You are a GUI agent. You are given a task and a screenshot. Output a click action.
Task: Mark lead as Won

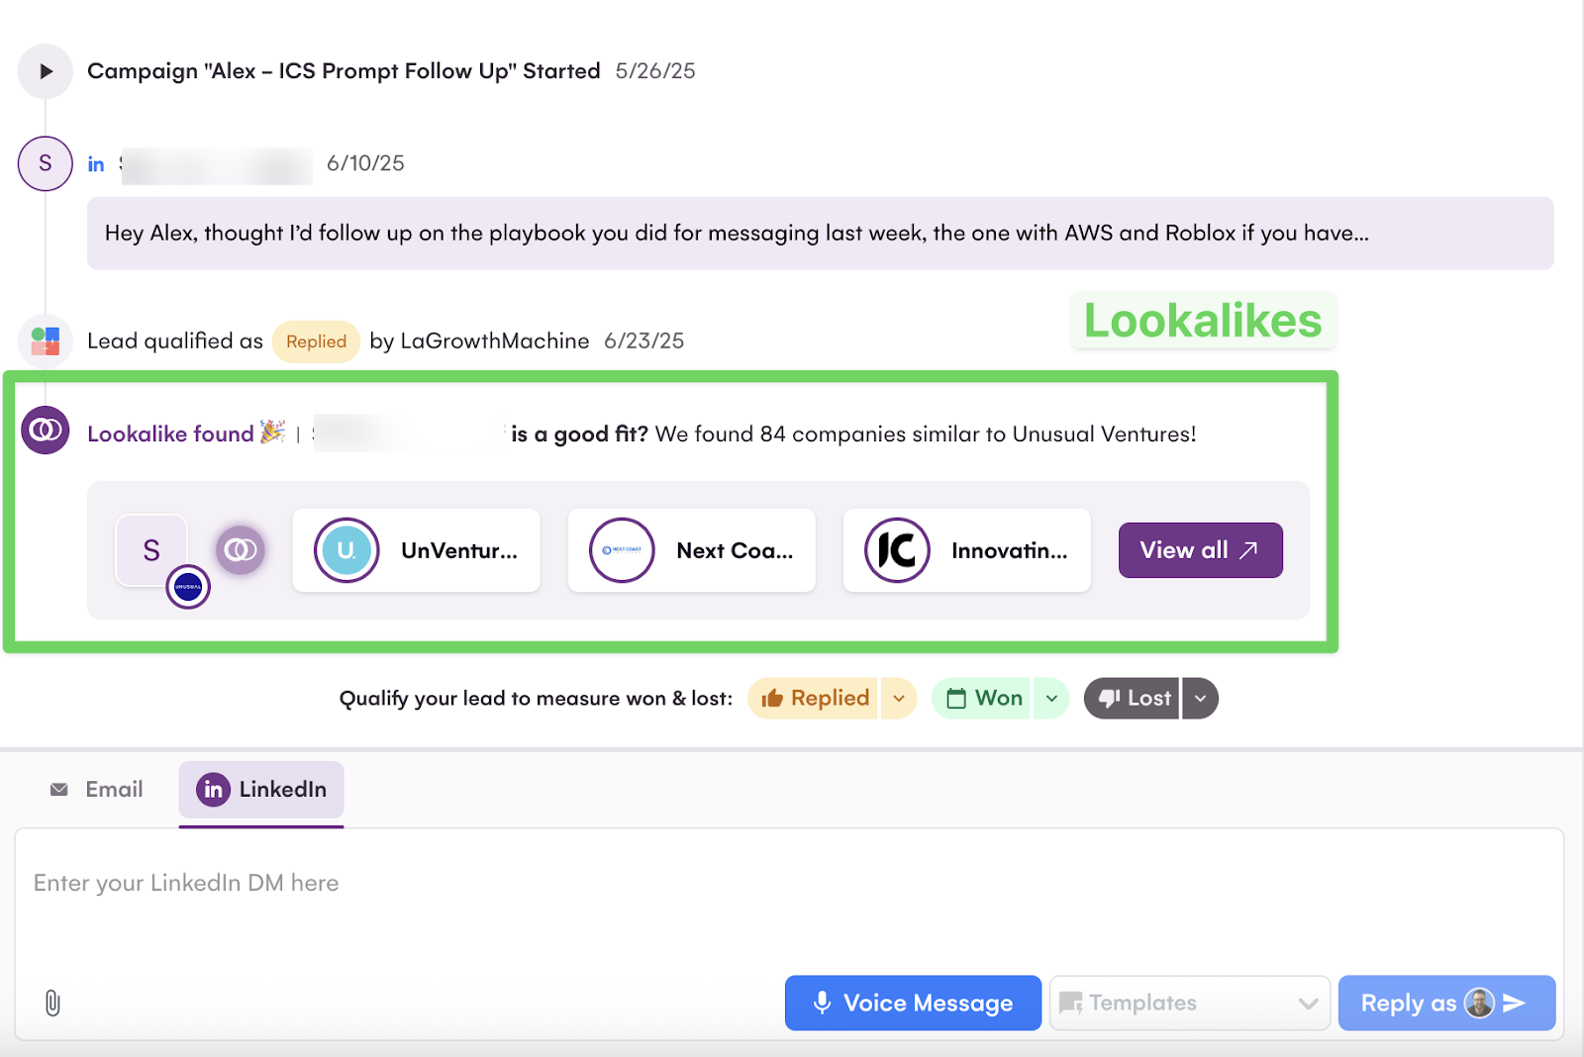pos(984,699)
